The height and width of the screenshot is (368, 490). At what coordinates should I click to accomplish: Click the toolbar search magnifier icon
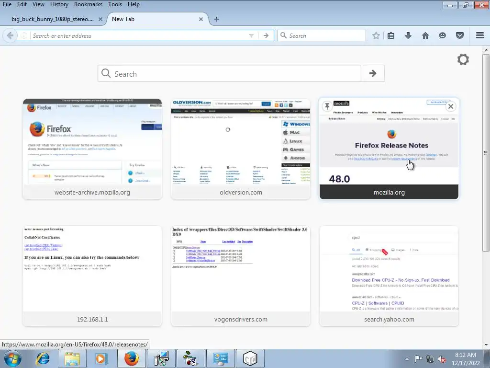click(x=283, y=35)
